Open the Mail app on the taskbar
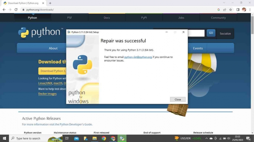The width and height of the screenshot is (254, 142). [x=76, y=138]
